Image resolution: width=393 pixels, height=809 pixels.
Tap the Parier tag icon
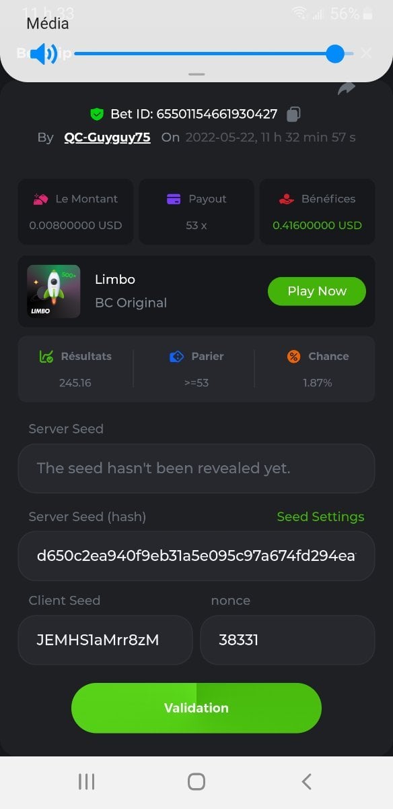176,357
